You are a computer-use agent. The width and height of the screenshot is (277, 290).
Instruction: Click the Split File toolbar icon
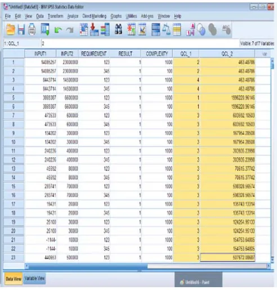coord(156,29)
